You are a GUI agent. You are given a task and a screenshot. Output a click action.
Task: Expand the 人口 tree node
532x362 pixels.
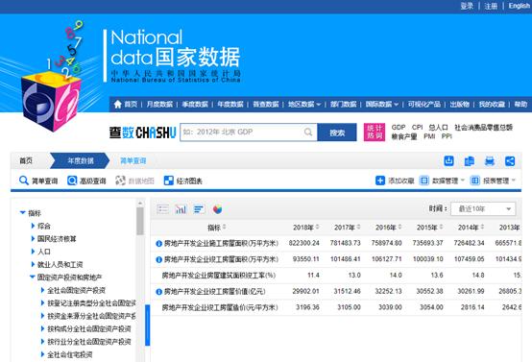pyautogui.click(x=33, y=252)
